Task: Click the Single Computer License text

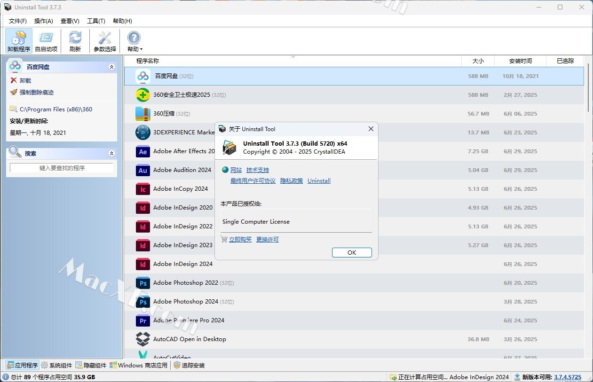Action: (256, 222)
